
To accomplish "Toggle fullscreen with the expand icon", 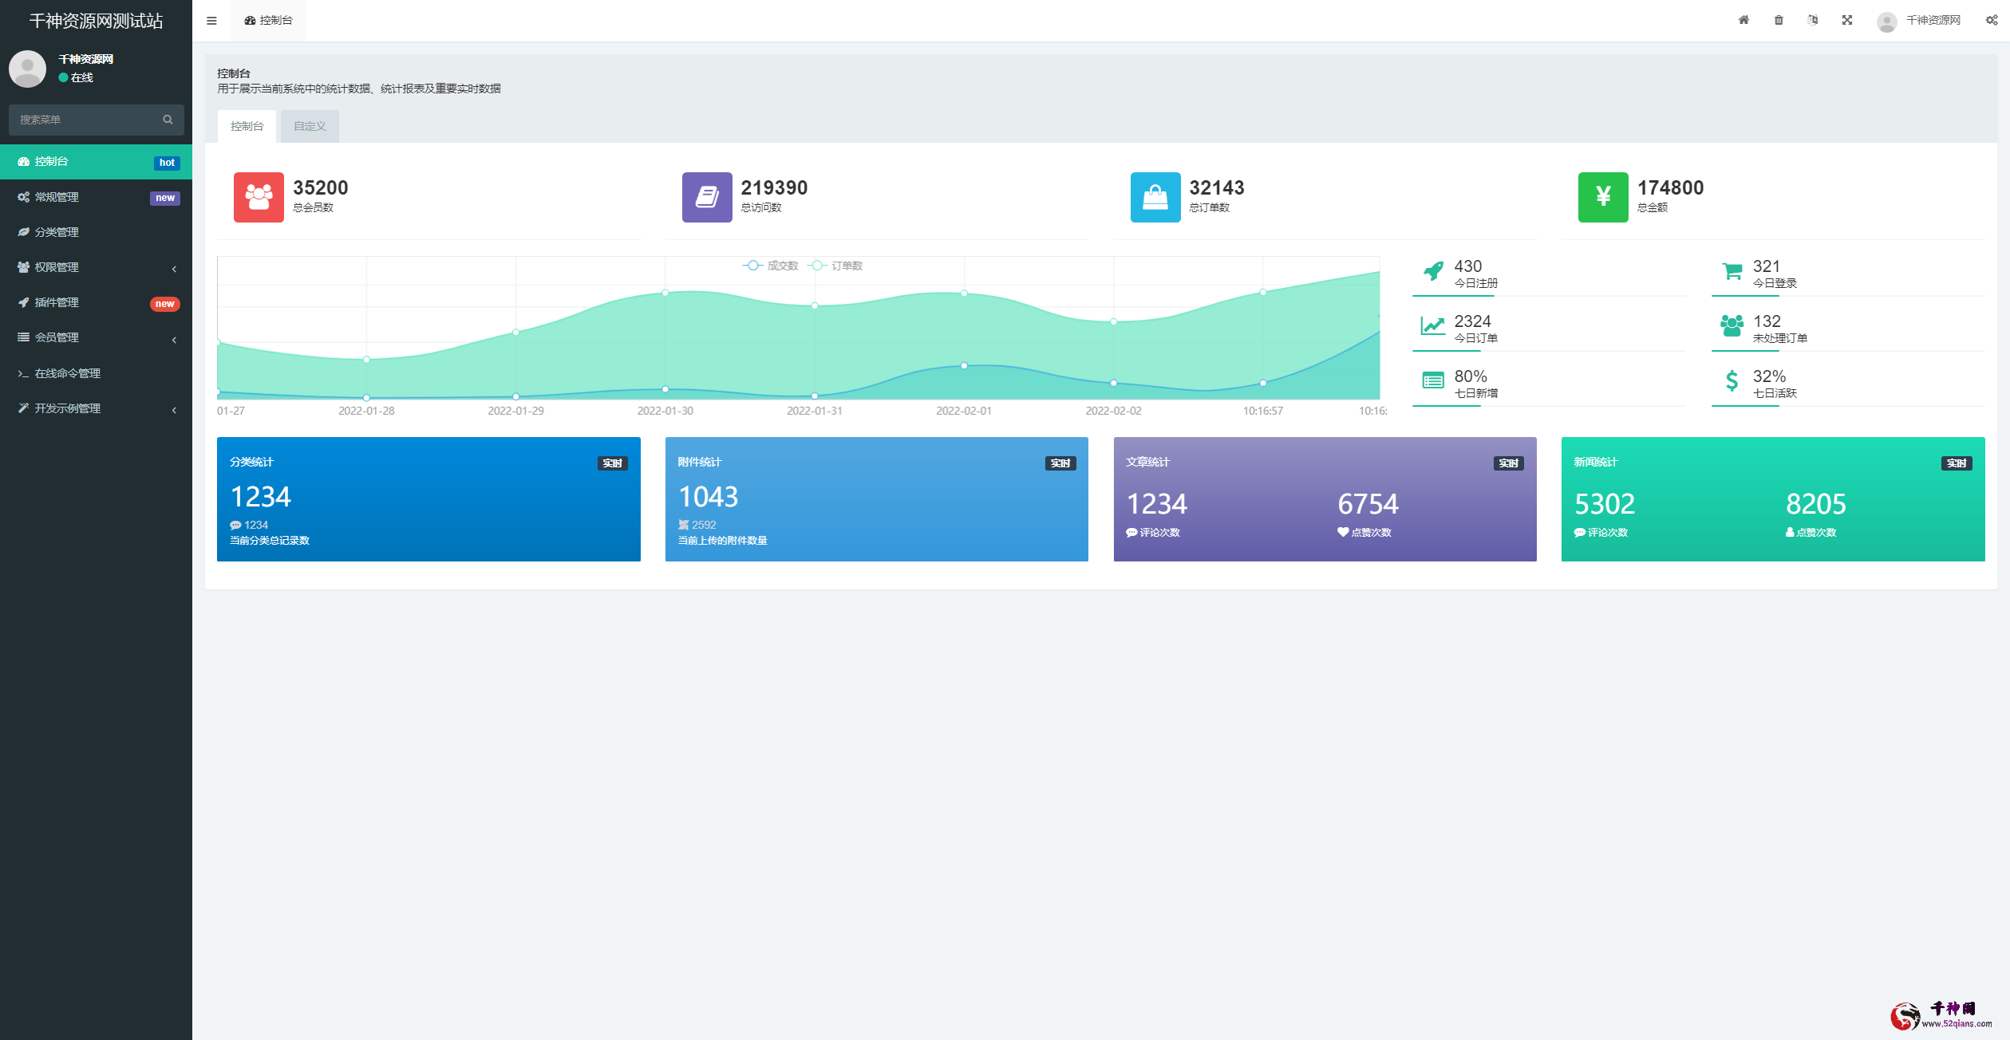I will 1847,20.
